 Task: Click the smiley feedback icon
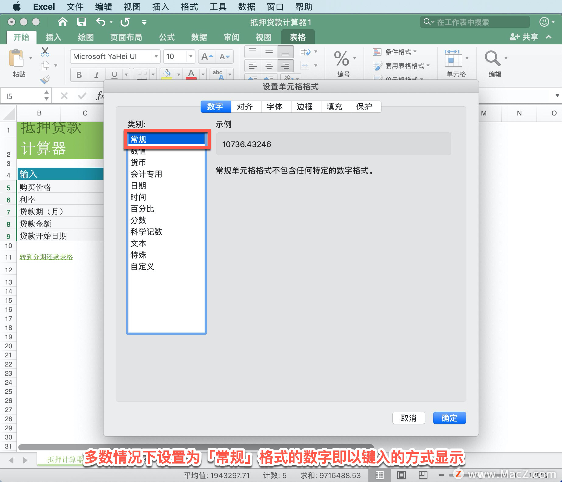(544, 22)
